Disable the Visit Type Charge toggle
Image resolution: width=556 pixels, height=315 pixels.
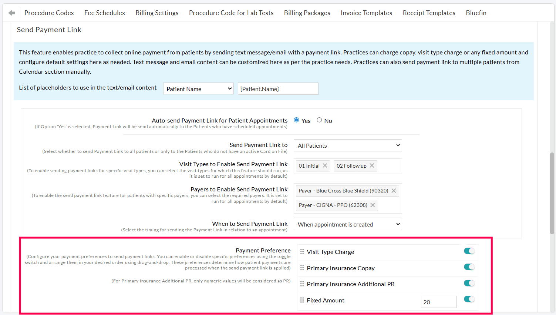coord(469,251)
